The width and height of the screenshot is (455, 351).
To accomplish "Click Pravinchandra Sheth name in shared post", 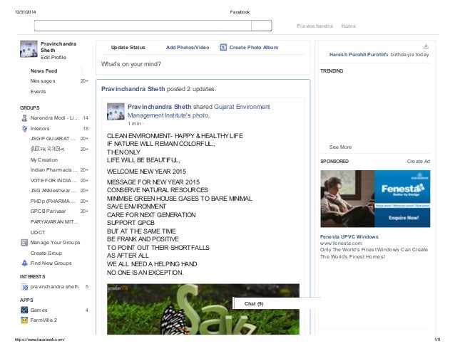I will 159,107.
